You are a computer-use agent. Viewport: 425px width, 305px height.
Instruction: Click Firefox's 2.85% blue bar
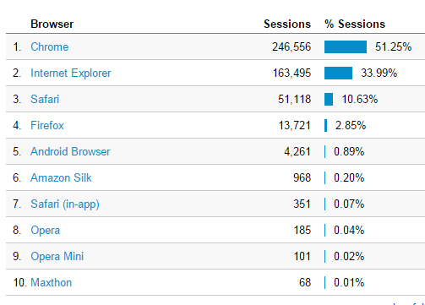[x=326, y=125]
